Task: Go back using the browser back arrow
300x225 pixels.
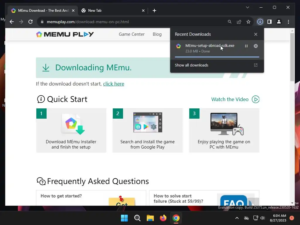Action: coord(12,22)
